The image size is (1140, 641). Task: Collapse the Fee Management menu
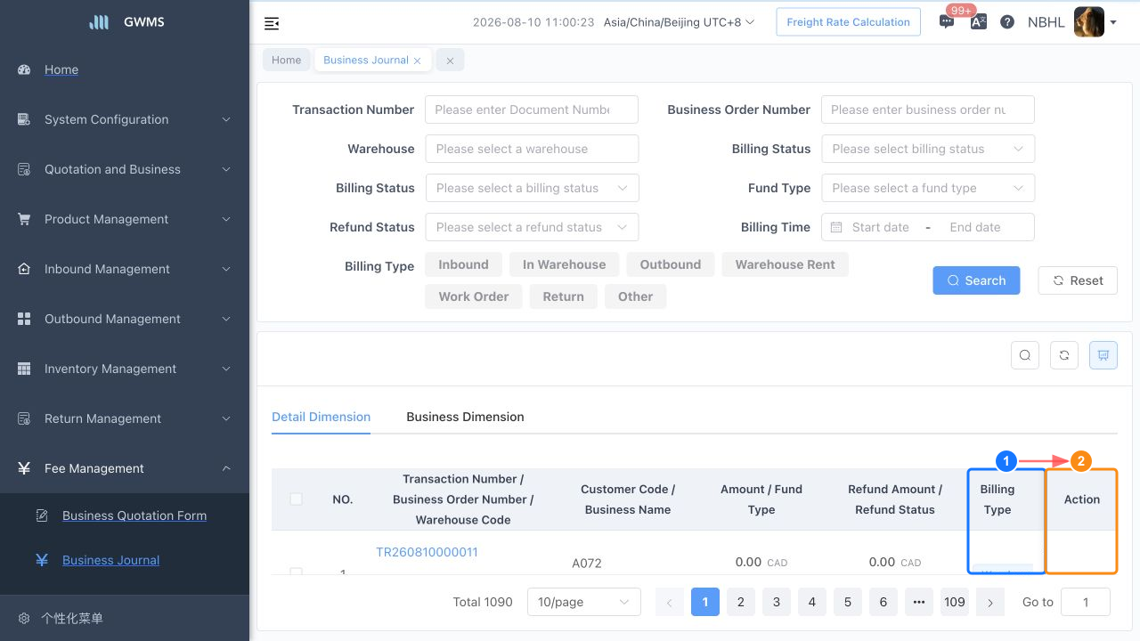click(125, 468)
